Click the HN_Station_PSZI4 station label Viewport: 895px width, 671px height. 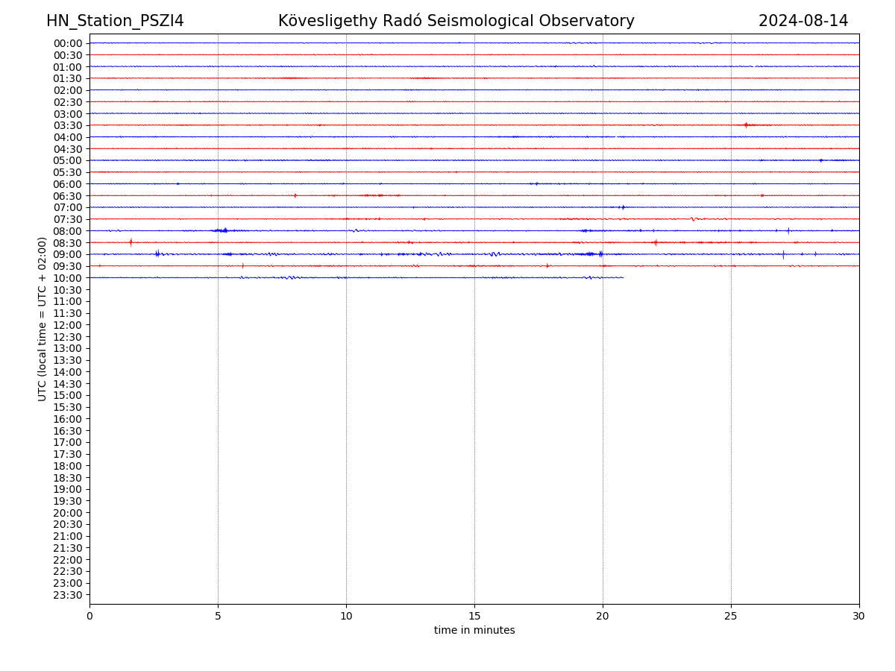coord(115,21)
